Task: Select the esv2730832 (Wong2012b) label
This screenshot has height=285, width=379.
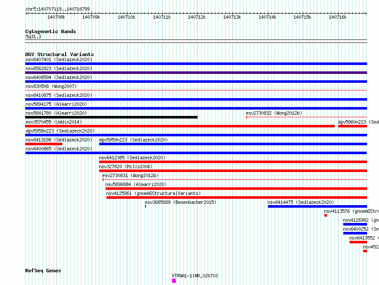Action: pos(274,113)
